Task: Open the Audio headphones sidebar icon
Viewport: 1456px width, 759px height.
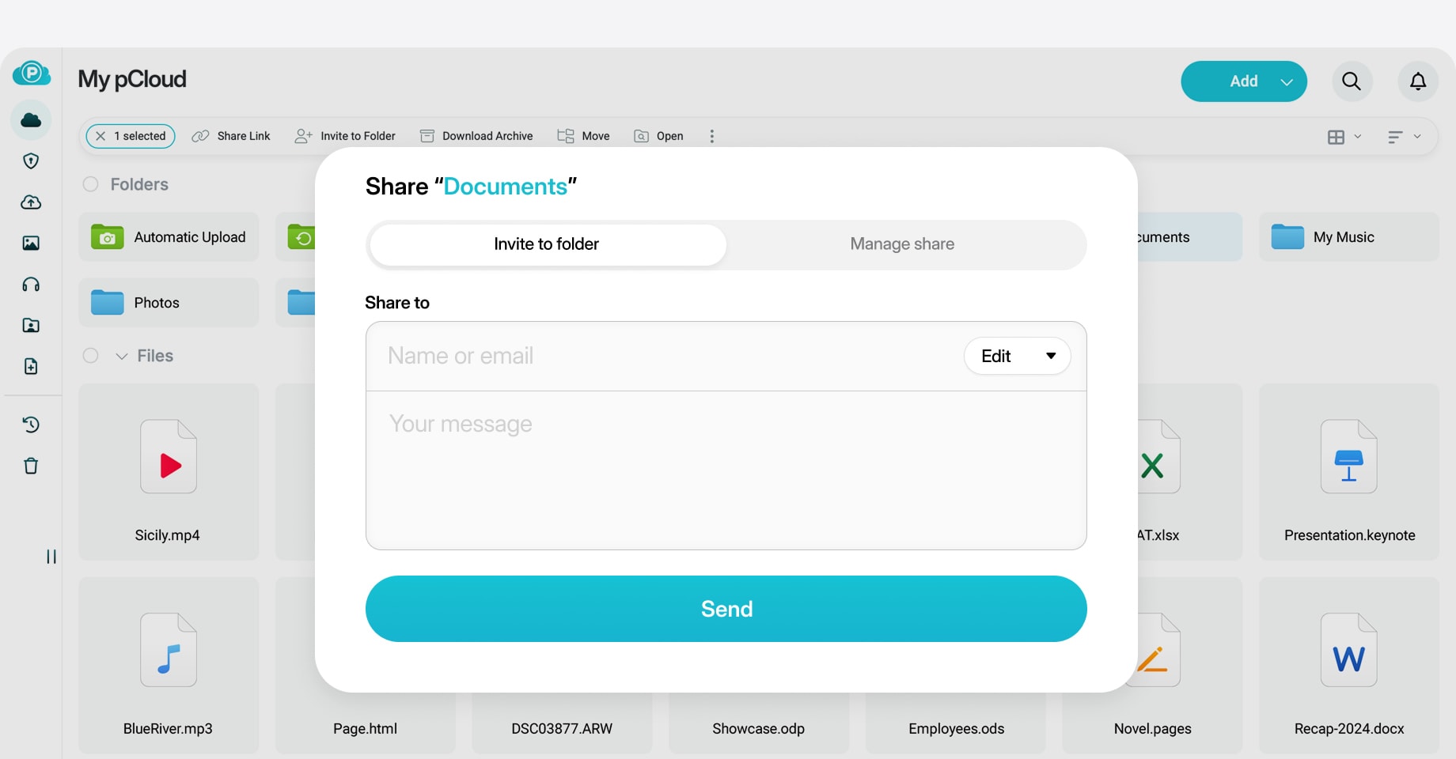Action: [31, 285]
